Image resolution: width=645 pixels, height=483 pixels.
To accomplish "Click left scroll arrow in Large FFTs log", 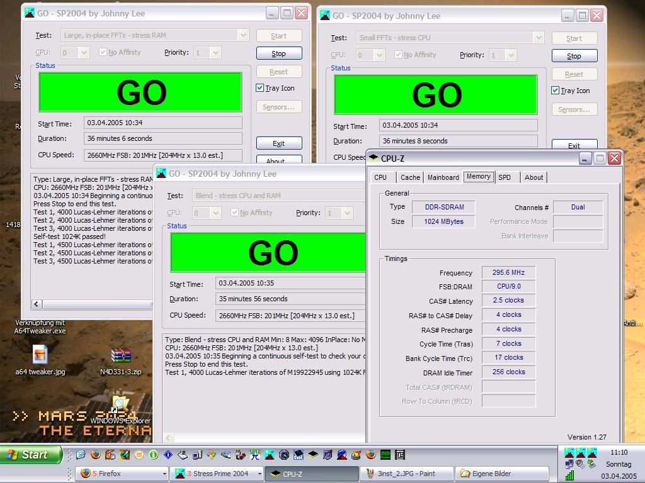I will (37, 304).
